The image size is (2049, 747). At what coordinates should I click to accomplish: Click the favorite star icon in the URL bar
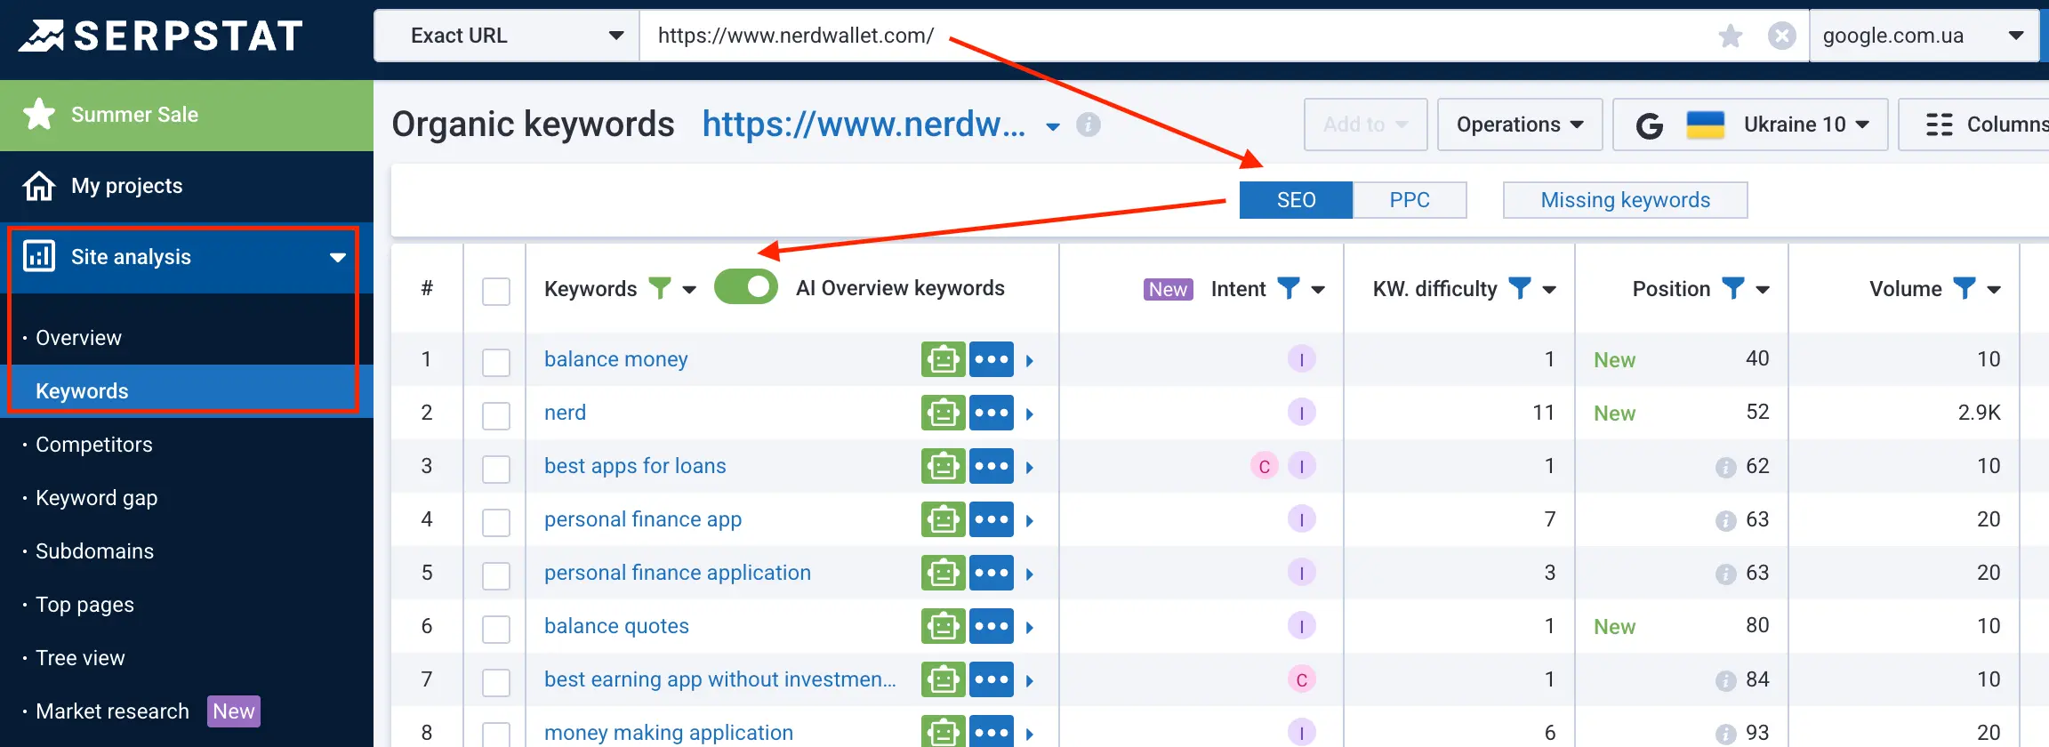point(1731,36)
